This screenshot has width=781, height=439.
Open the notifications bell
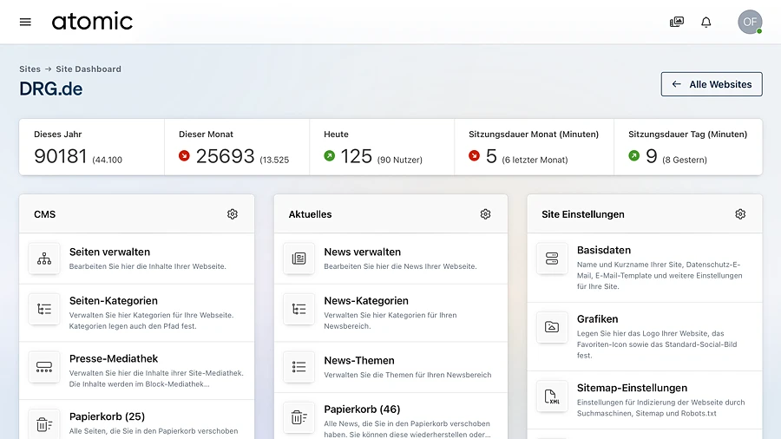706,22
